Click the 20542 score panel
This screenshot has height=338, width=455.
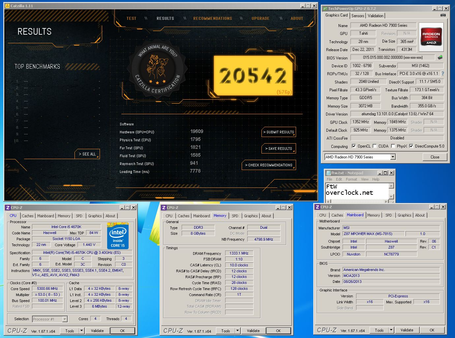coord(253,76)
